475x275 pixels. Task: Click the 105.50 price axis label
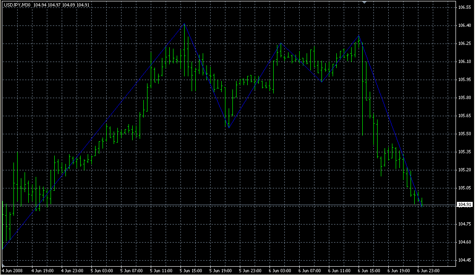464,134
